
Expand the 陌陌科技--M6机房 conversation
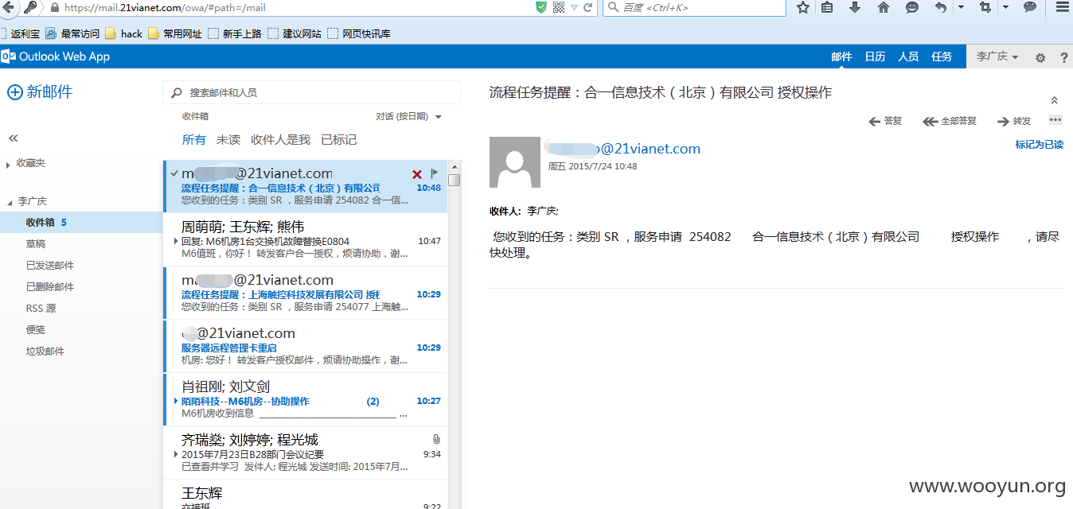click(176, 401)
